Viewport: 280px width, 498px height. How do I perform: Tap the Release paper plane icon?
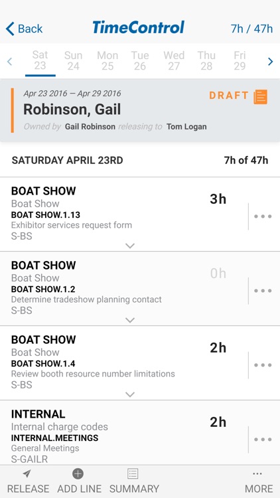point(27,474)
